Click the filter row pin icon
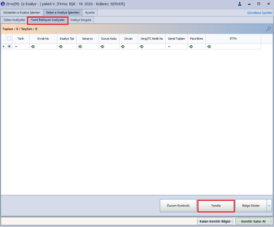 coord(3,46)
